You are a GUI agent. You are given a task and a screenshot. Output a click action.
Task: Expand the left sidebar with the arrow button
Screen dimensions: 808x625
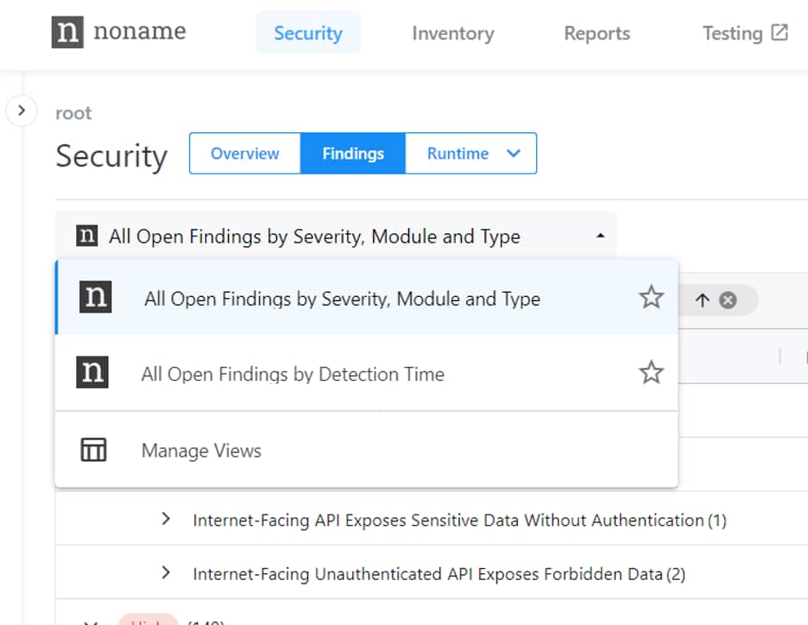click(x=22, y=110)
